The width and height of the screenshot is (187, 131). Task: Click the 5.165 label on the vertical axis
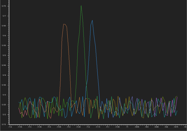pyautogui.click(x=4, y=26)
